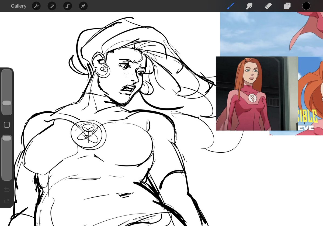
Task: Activate the Selection tool
Action: (67, 6)
